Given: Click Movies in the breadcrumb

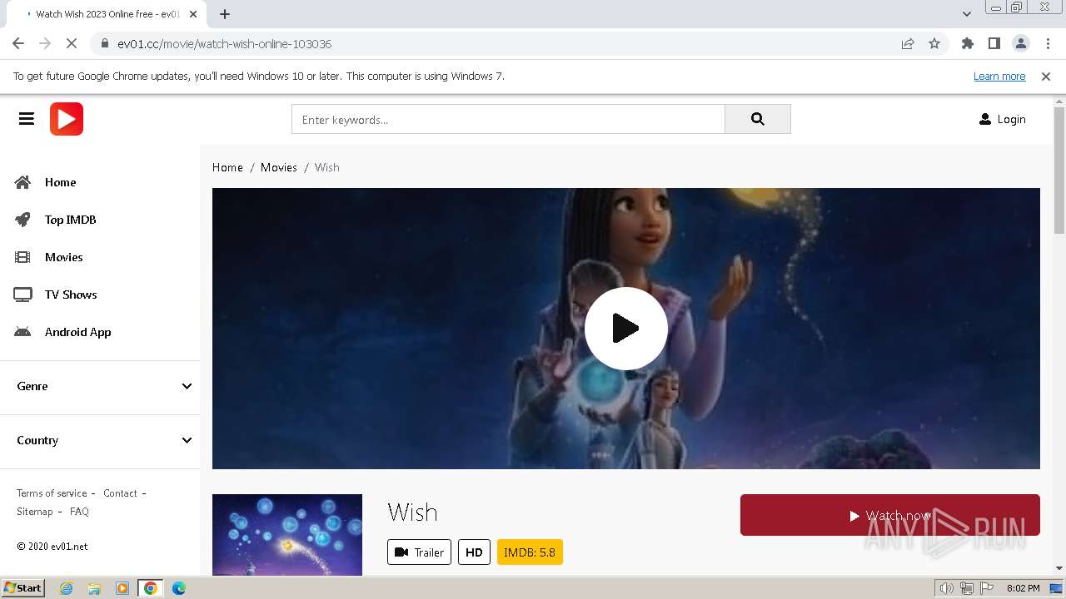Looking at the screenshot, I should click(279, 167).
